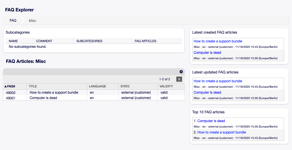This screenshot has height=150, width=292.
Task: Open top-ranked 'Computer is dead' in Top 10
Action: (211, 121)
